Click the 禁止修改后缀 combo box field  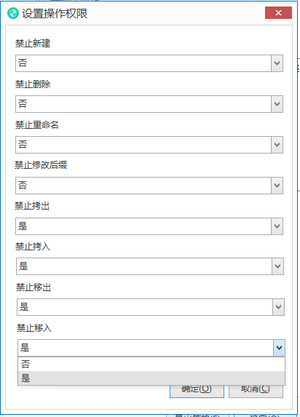[x=149, y=186]
